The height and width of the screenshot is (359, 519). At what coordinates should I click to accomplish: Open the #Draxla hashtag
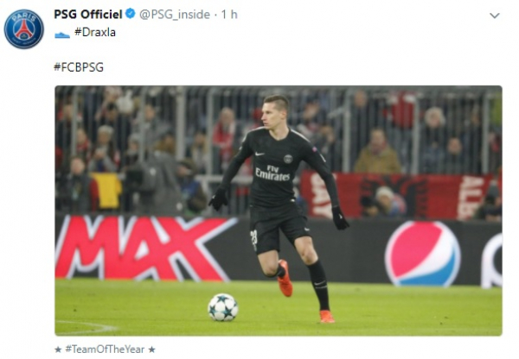tap(95, 33)
